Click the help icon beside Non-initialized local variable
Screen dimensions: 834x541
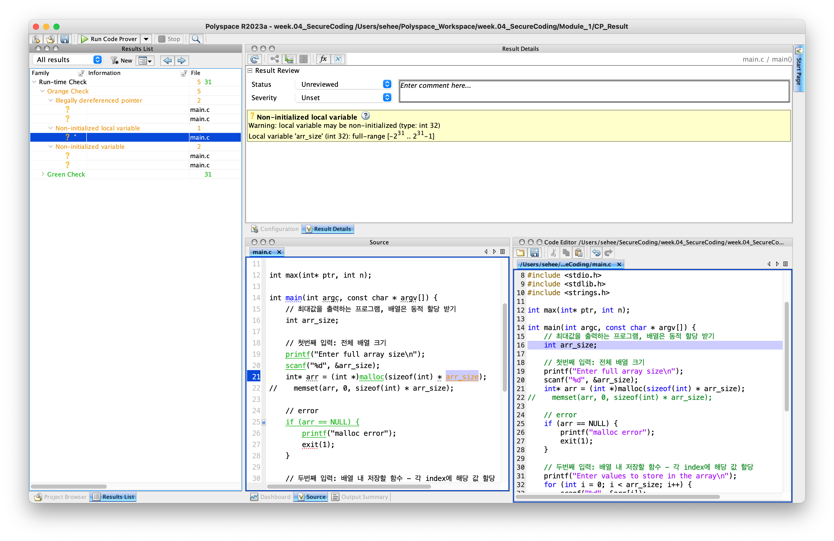pyautogui.click(x=365, y=115)
